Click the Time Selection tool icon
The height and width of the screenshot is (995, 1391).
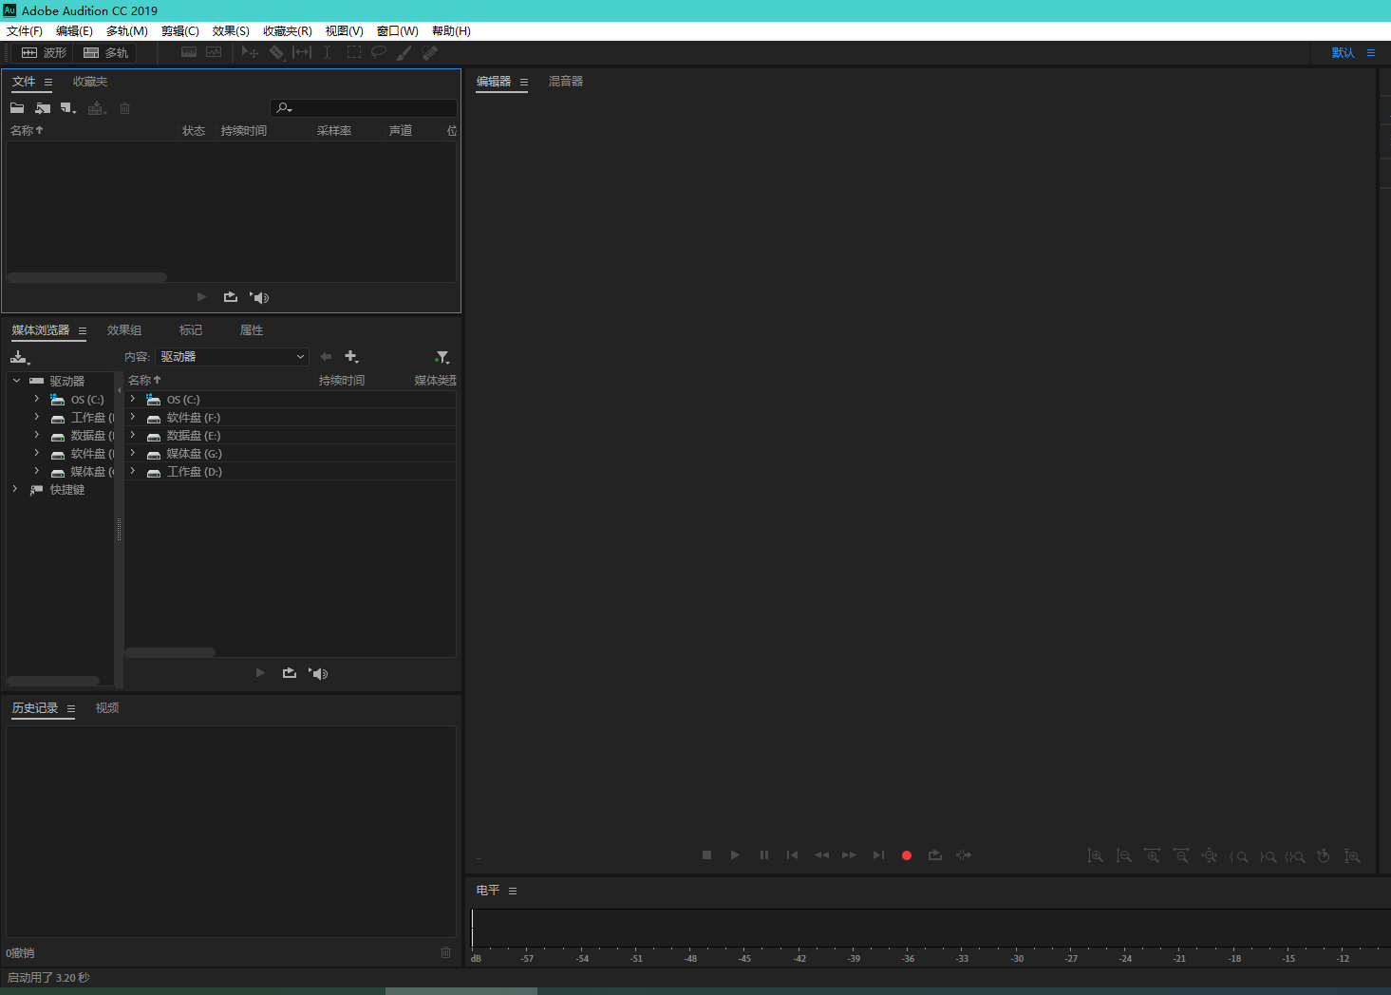point(327,53)
